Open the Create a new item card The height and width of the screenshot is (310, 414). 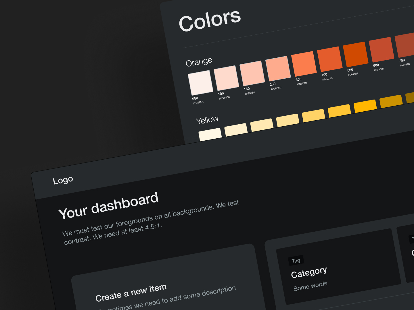coord(131,293)
